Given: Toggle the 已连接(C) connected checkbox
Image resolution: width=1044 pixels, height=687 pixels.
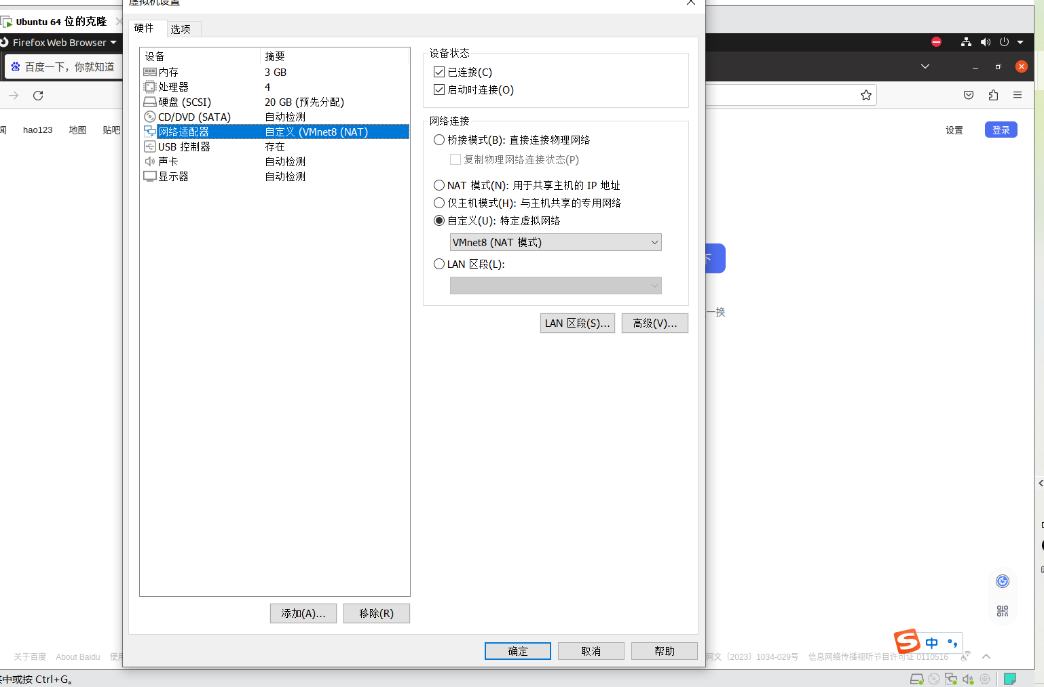Looking at the screenshot, I should pyautogui.click(x=439, y=72).
